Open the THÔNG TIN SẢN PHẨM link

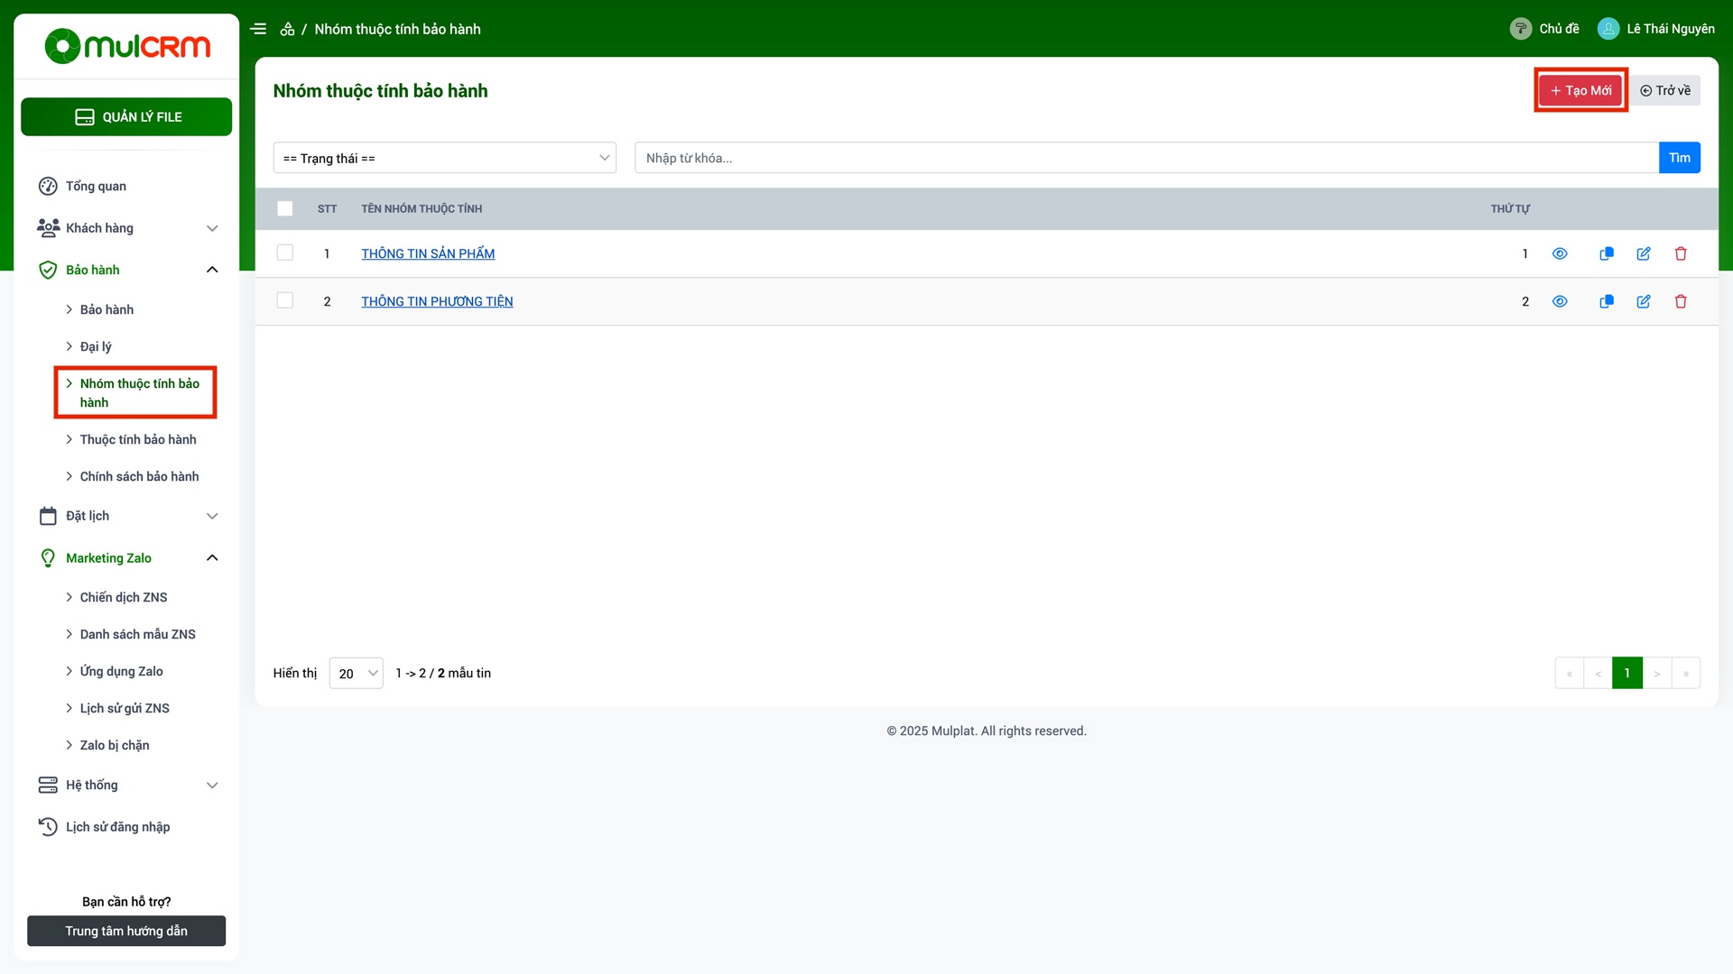(428, 253)
